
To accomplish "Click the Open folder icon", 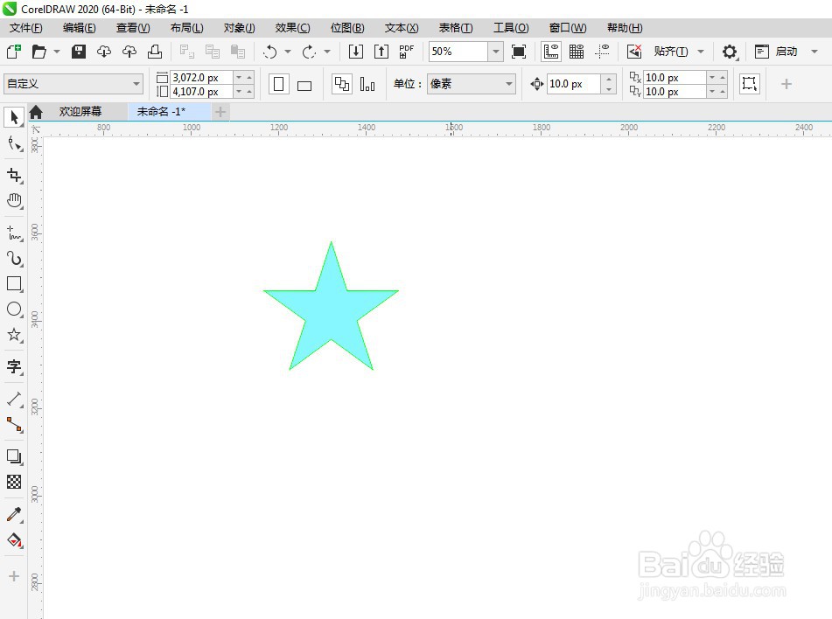I will coord(39,52).
